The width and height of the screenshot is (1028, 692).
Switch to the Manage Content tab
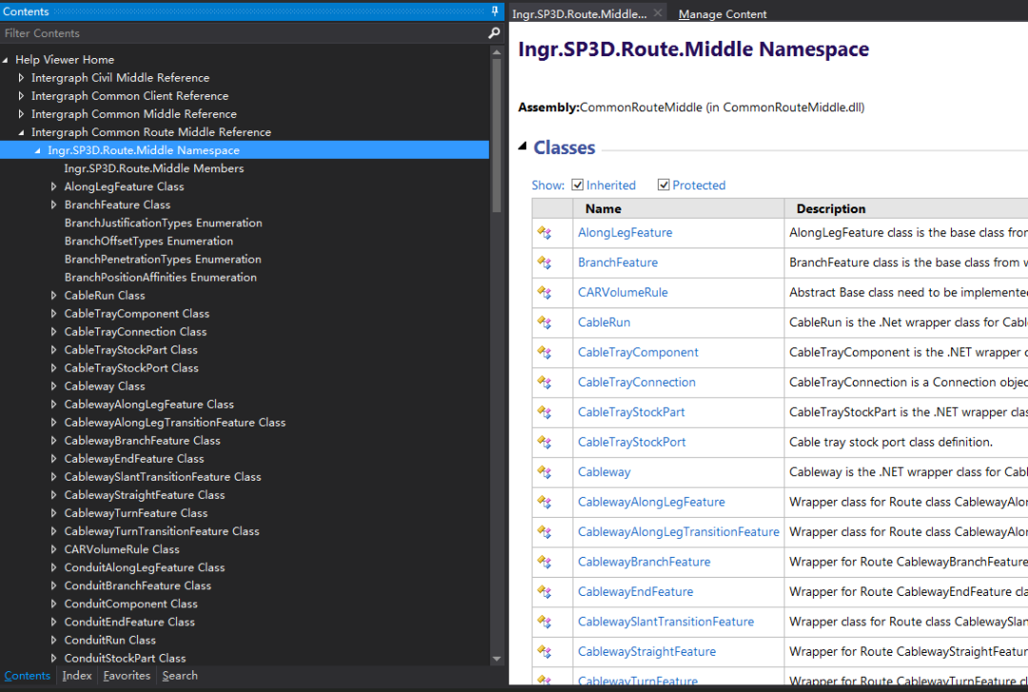click(722, 13)
